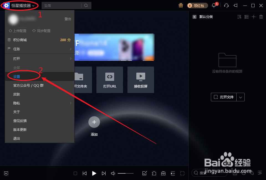Select the 皮肤 menu item
Screen dimensions: 266x180
click(x=40, y=94)
